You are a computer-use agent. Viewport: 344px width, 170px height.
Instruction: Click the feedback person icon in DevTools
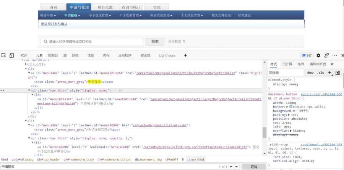coord(327,56)
